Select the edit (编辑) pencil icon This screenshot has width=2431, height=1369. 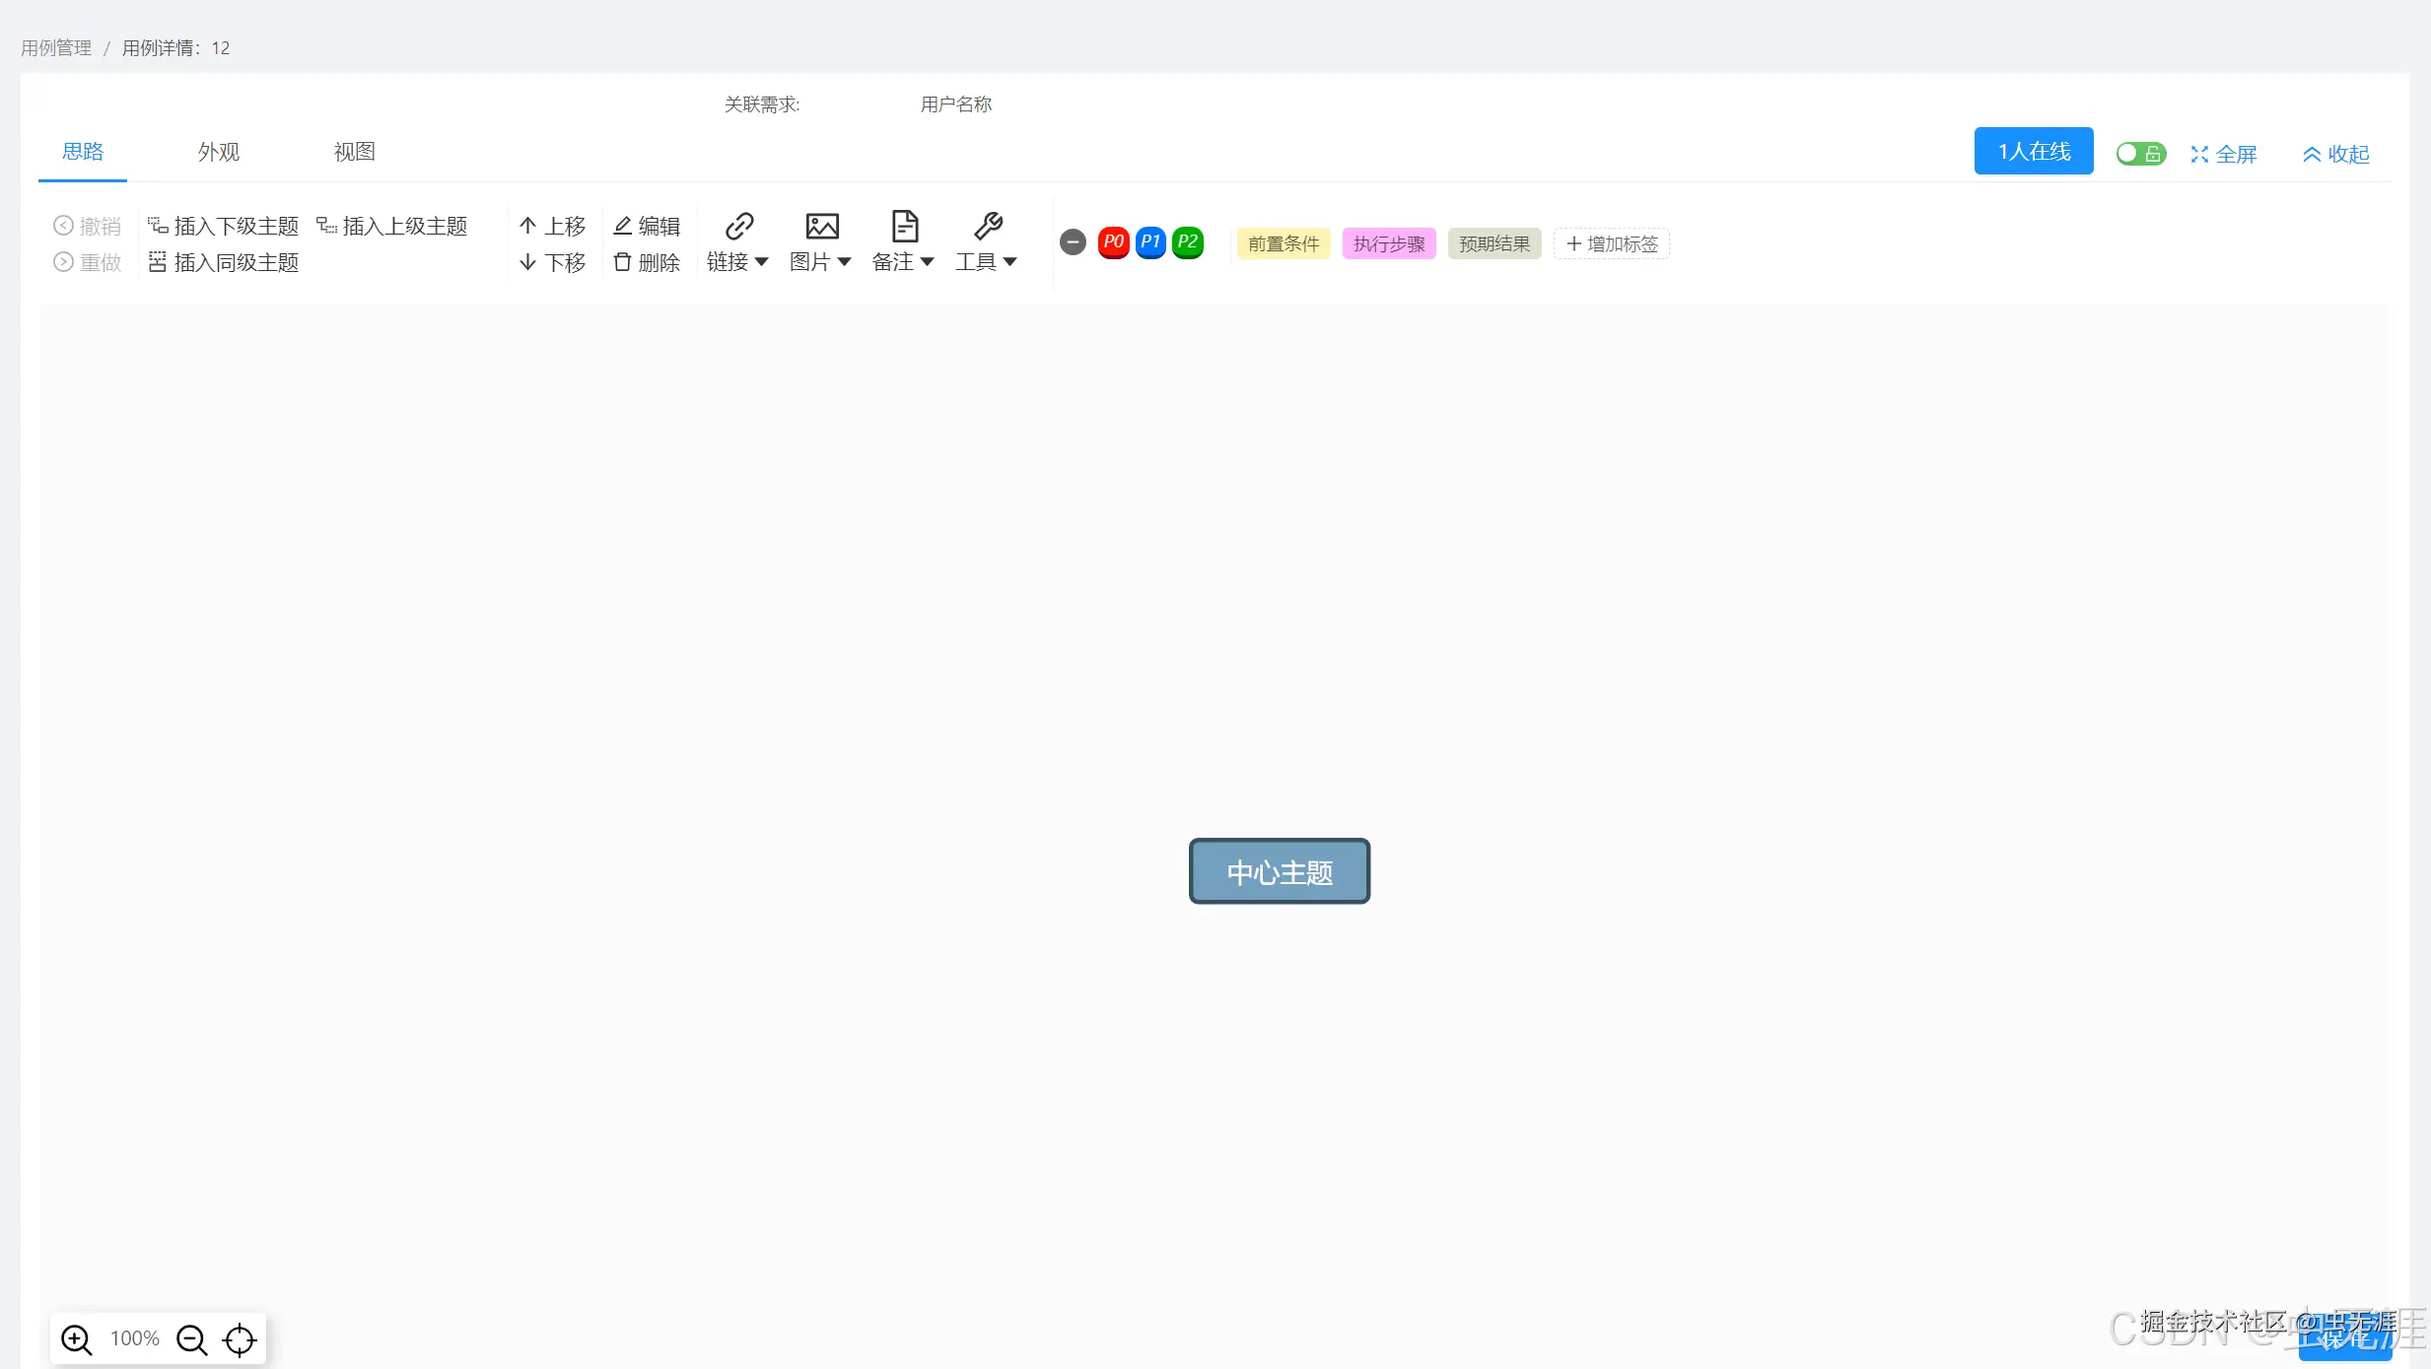(622, 225)
